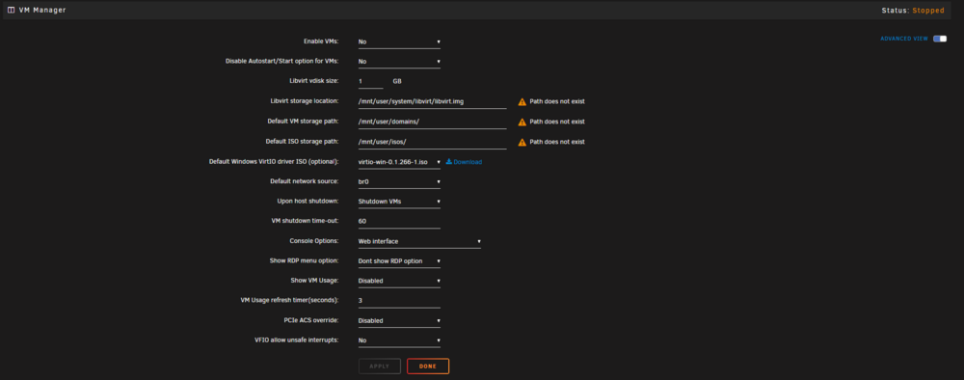Click 'Disable Autostart/Start option for VMs:' label
Screen dimensions: 964x380
coord(282,61)
